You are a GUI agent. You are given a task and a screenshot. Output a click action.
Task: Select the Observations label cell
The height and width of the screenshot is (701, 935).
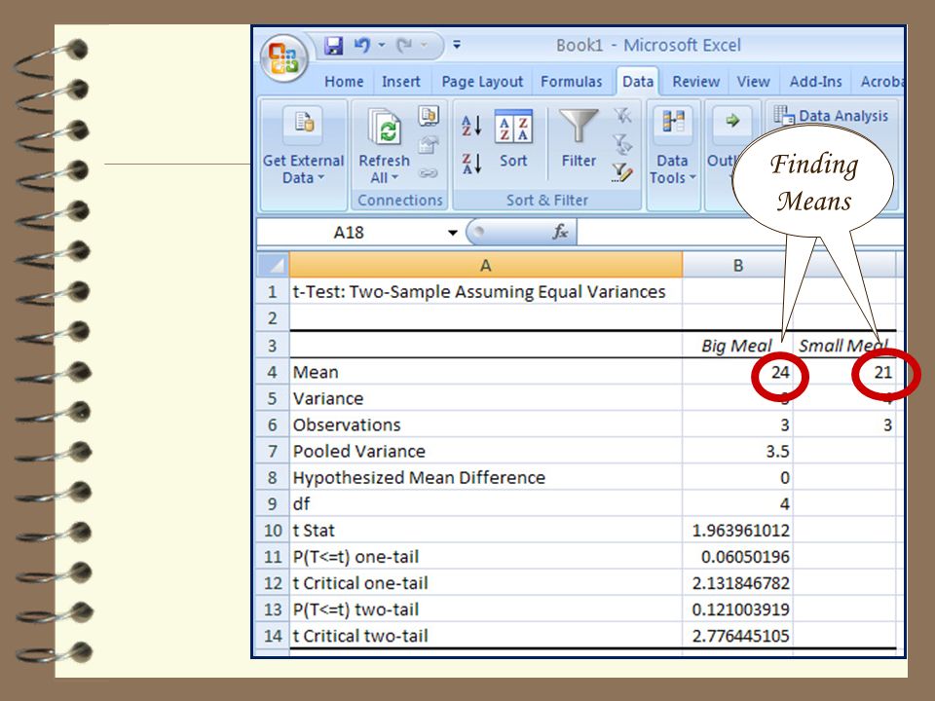[485, 425]
